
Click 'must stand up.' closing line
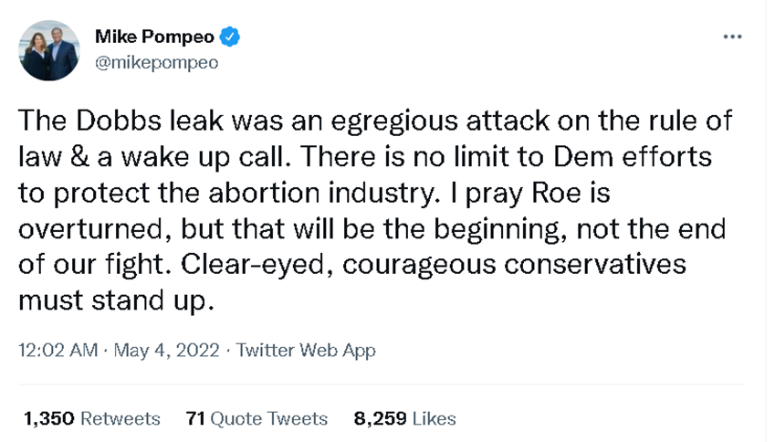pyautogui.click(x=115, y=300)
